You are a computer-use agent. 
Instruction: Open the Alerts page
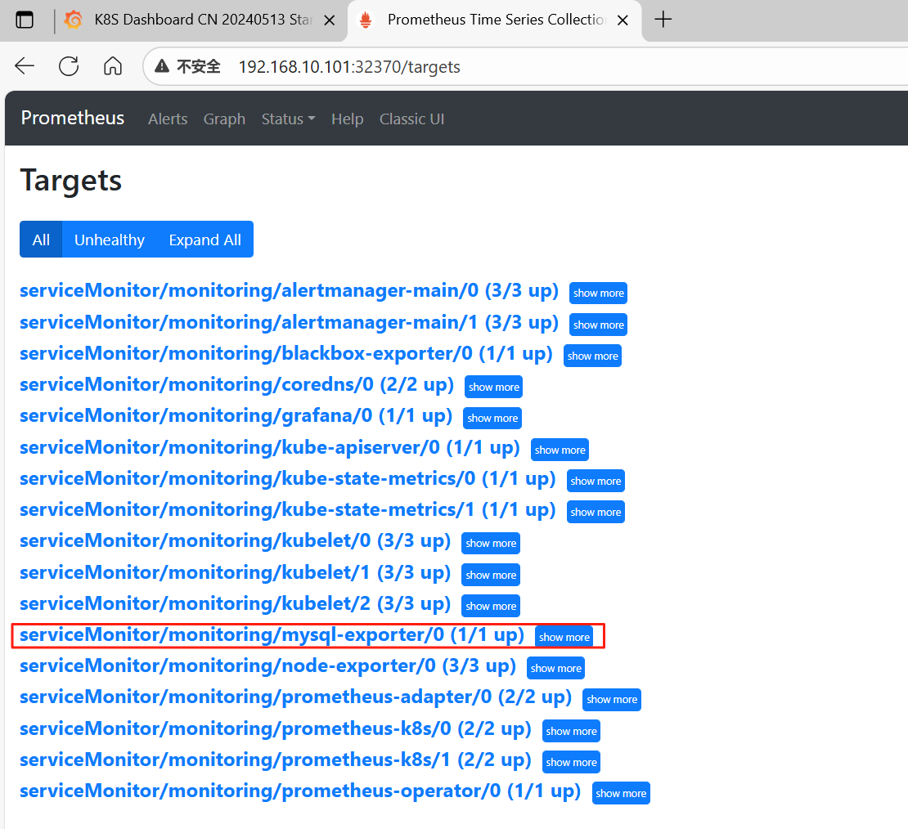tap(168, 119)
